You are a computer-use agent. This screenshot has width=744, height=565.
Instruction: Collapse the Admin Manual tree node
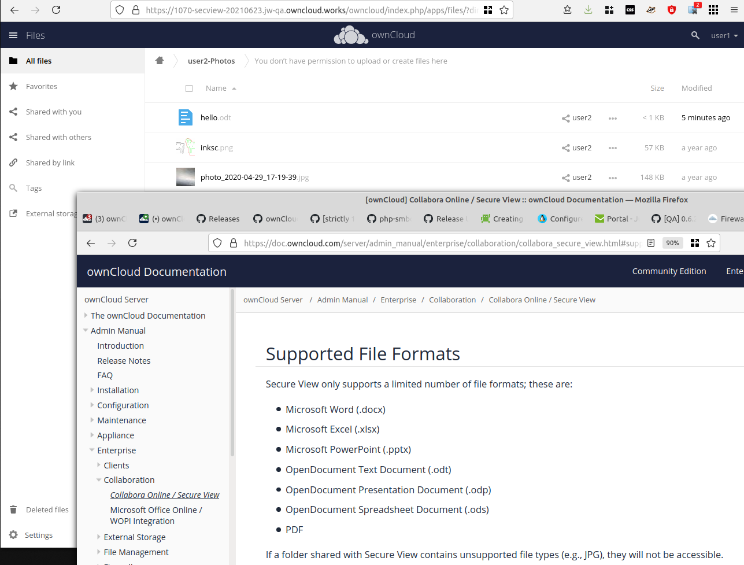(x=86, y=330)
